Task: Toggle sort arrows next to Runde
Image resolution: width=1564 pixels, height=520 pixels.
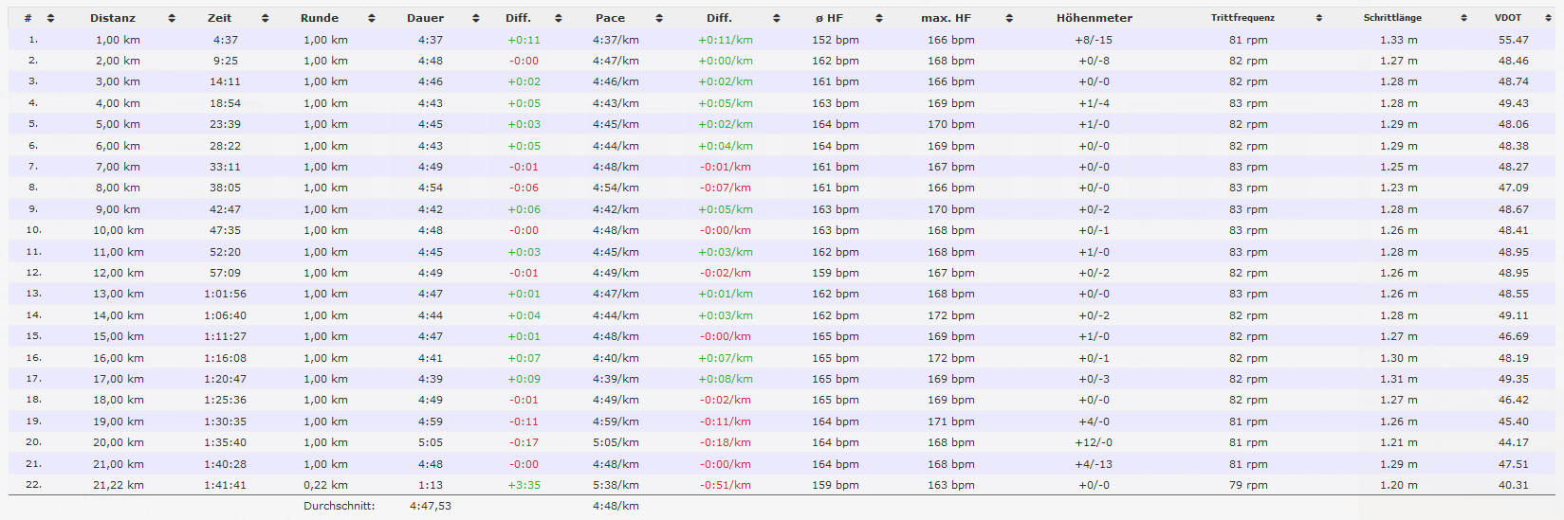Action: coord(371,18)
